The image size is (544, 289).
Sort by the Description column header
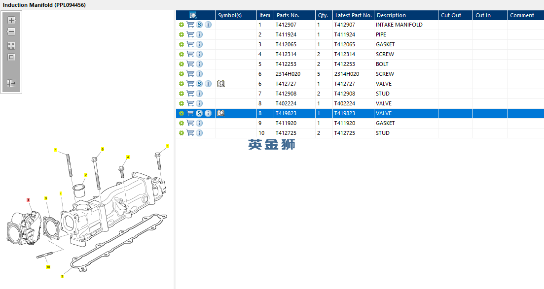coord(406,15)
